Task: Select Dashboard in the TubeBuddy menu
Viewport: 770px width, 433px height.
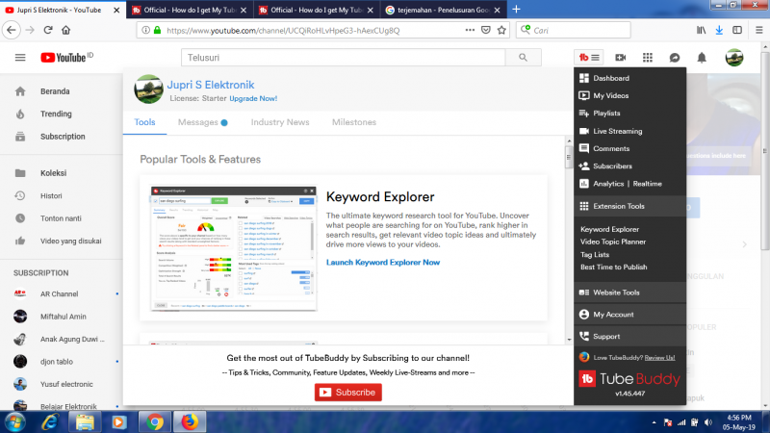Action: [611, 78]
